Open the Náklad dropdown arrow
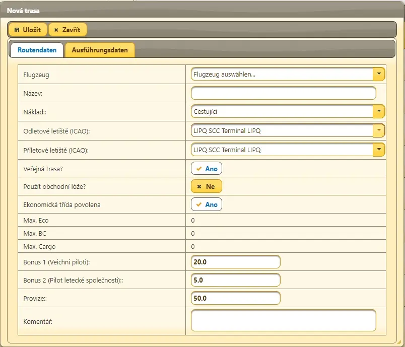 (x=379, y=111)
